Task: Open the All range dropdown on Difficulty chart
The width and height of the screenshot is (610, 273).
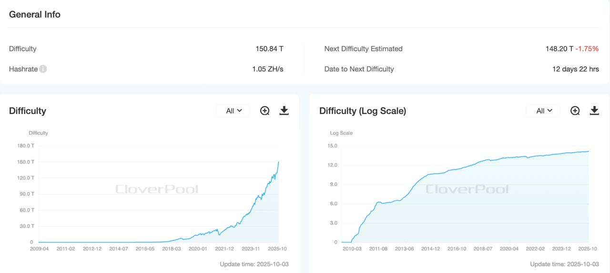Action: (233, 111)
